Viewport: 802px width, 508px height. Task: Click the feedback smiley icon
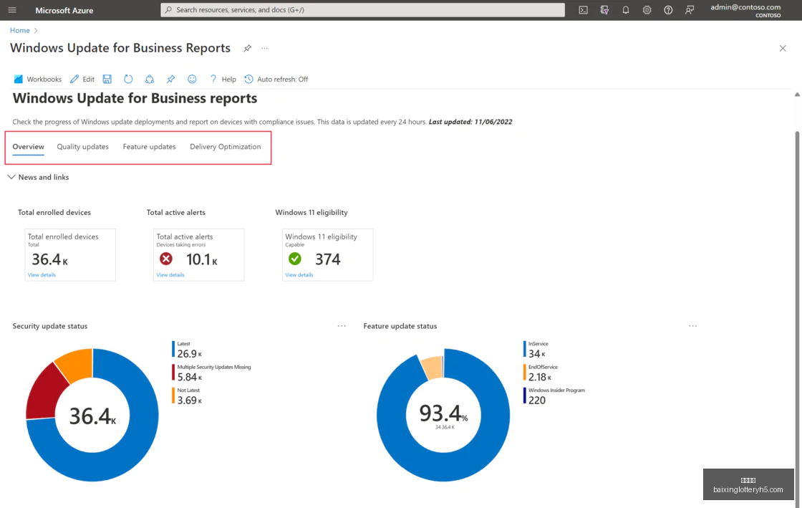pyautogui.click(x=192, y=79)
